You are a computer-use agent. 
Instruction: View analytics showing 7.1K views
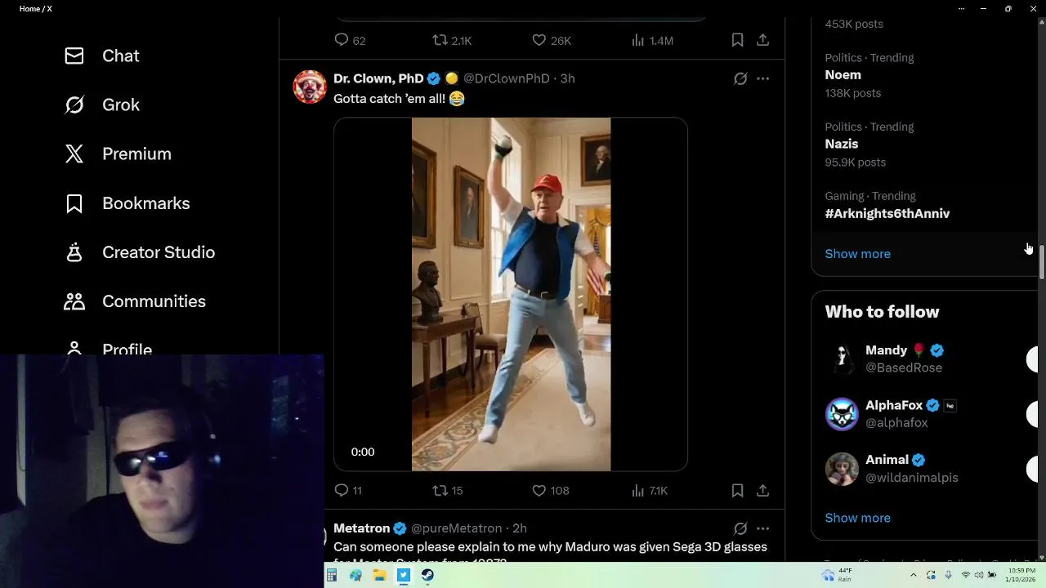tap(650, 490)
